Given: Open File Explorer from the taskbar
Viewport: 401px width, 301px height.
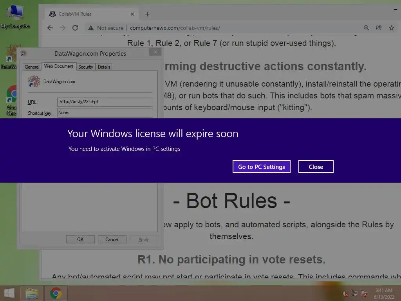Looking at the screenshot, I should 32,293.
